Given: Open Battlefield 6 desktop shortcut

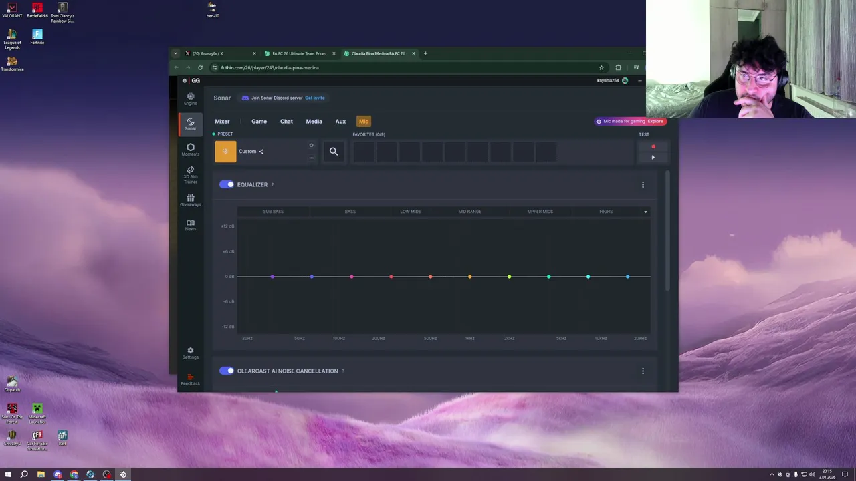Looking at the screenshot, I should click(37, 9).
